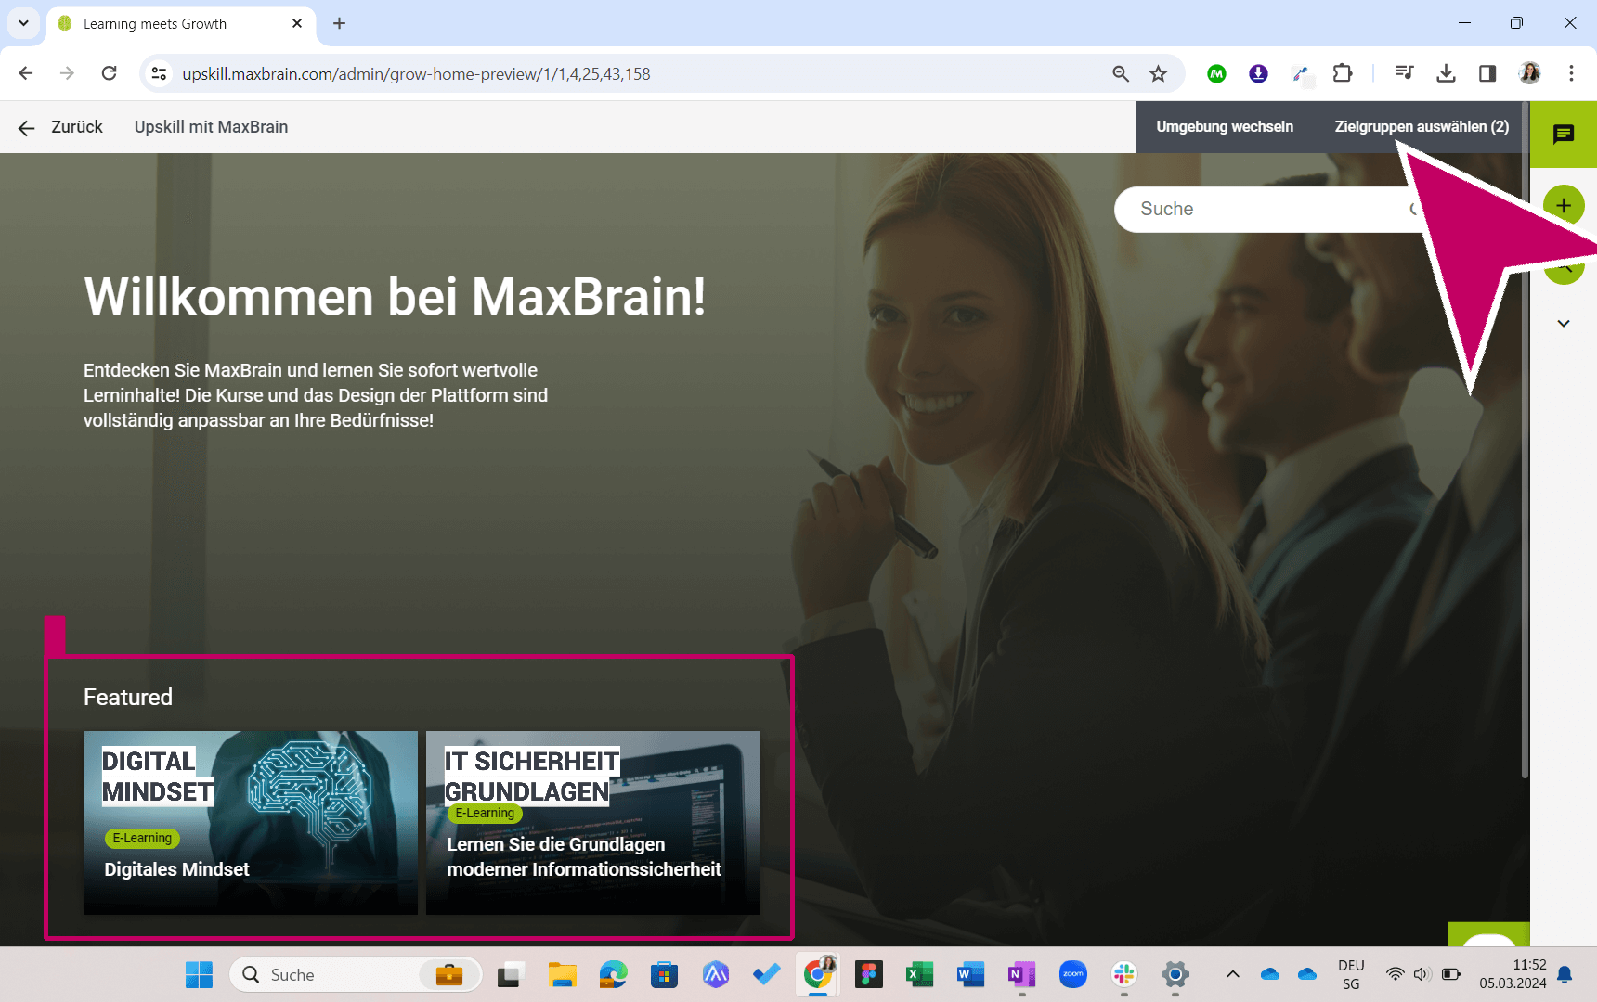Click the browser back navigation arrow
This screenshot has width=1597, height=1002.
(26, 73)
